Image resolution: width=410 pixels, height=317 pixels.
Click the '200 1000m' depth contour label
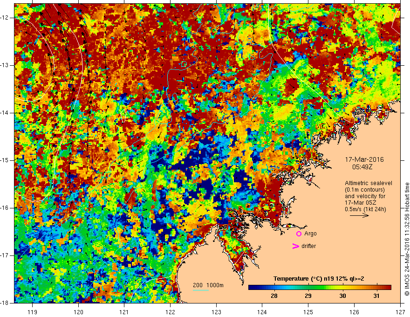point(208,285)
